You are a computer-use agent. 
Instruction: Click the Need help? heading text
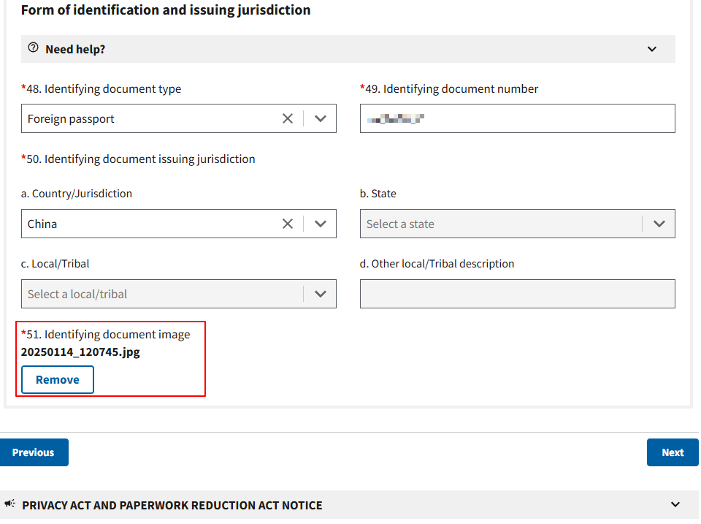coord(75,50)
